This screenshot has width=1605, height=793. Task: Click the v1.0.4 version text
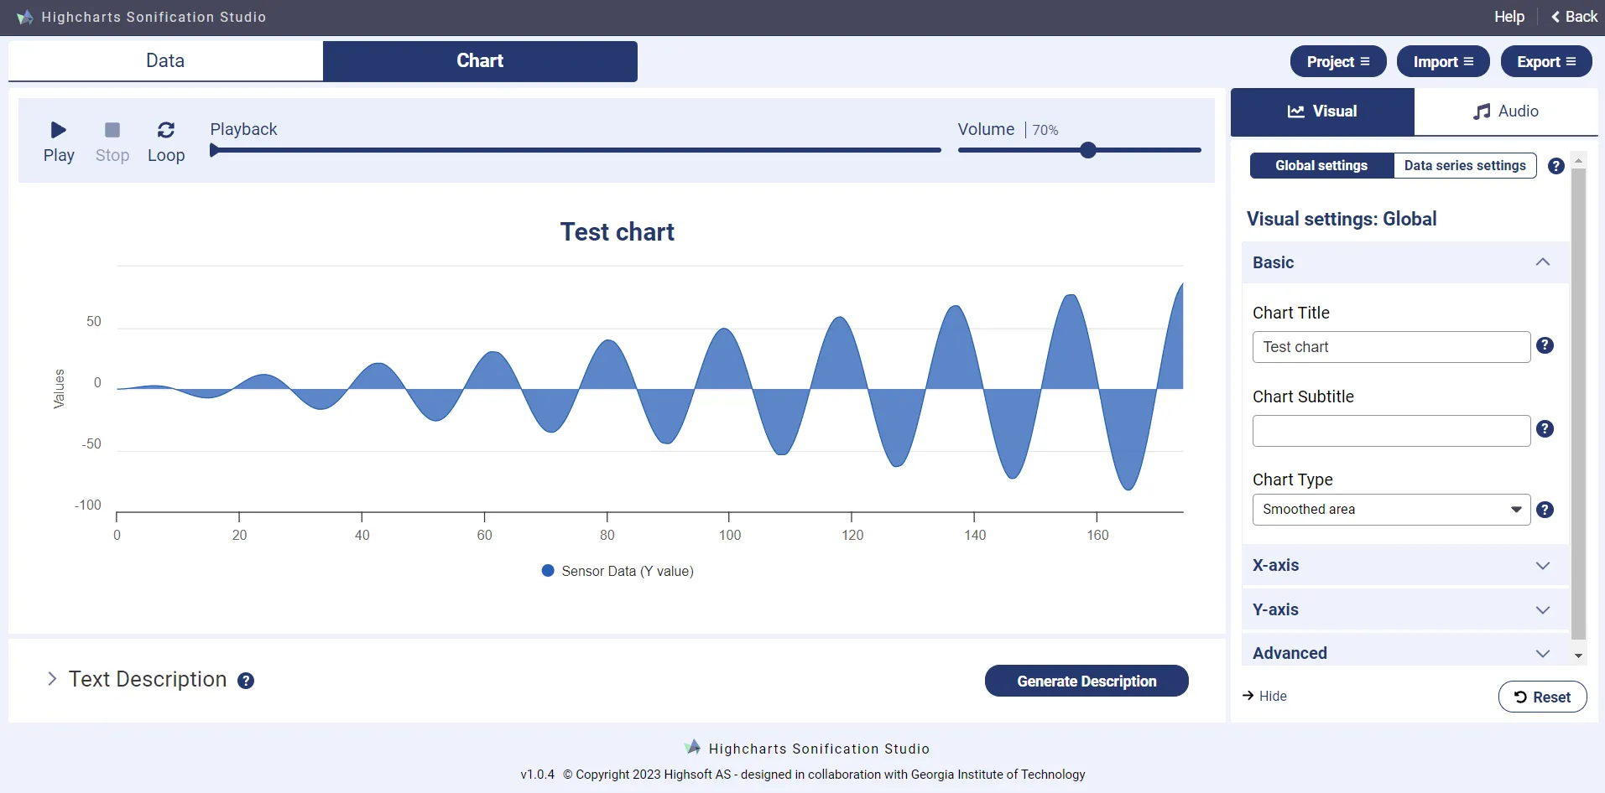tap(537, 775)
